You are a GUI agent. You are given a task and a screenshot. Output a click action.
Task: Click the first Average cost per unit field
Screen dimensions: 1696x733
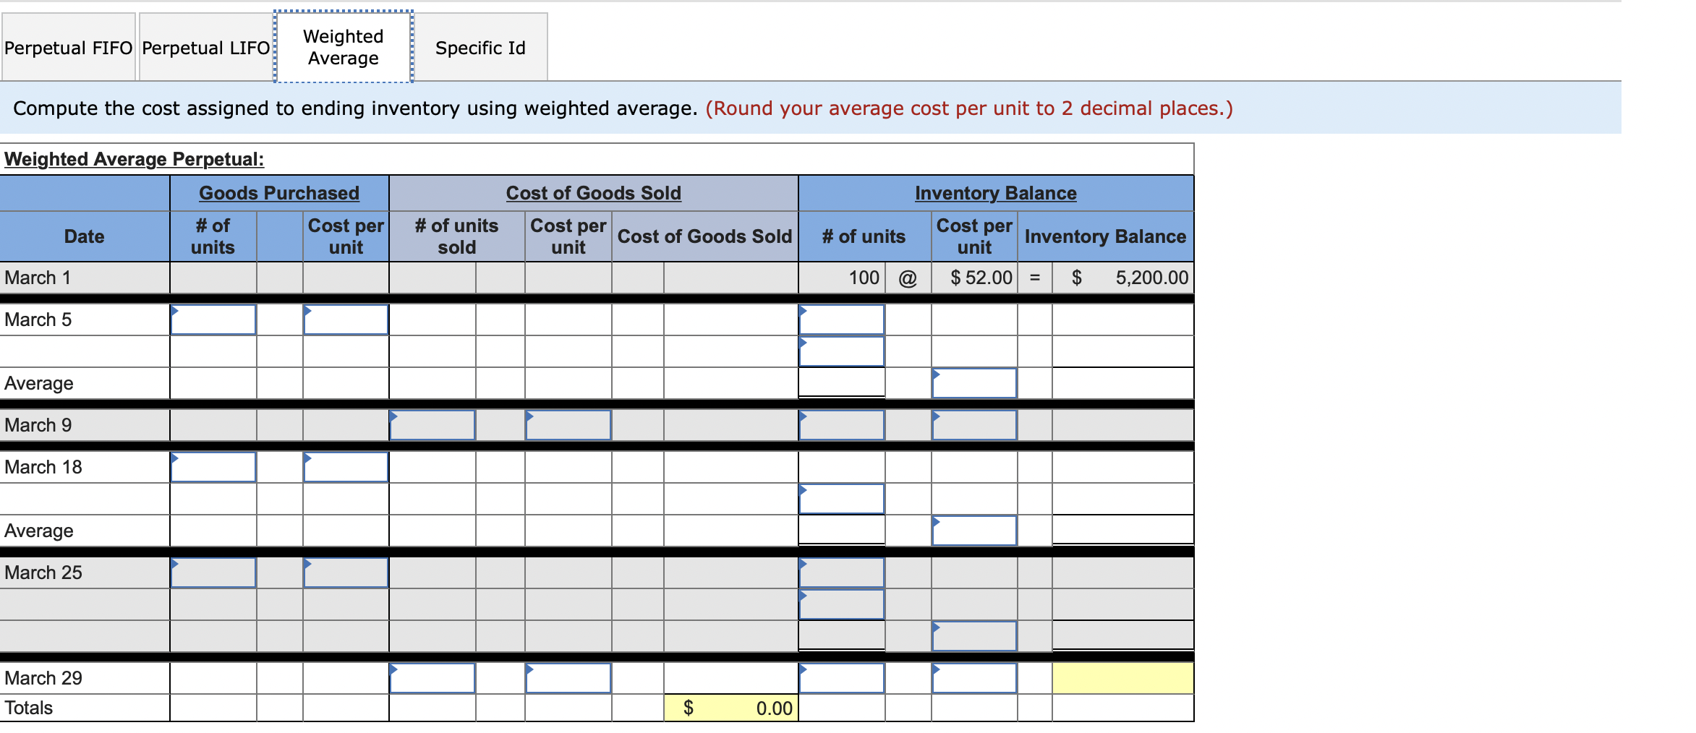pyautogui.click(x=974, y=383)
